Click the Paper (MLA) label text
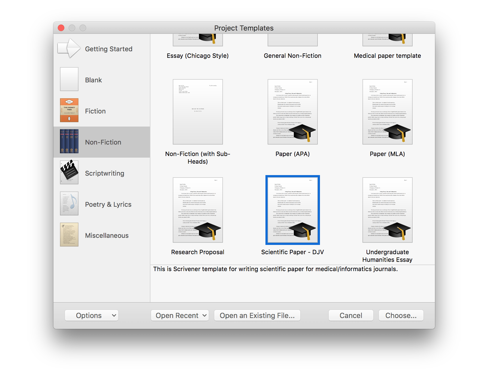The width and height of the screenshot is (496, 378). [x=388, y=154]
